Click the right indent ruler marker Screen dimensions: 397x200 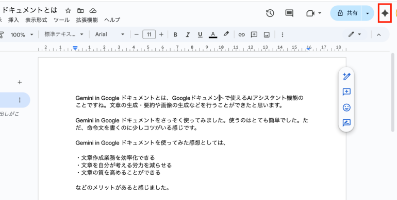point(308,48)
